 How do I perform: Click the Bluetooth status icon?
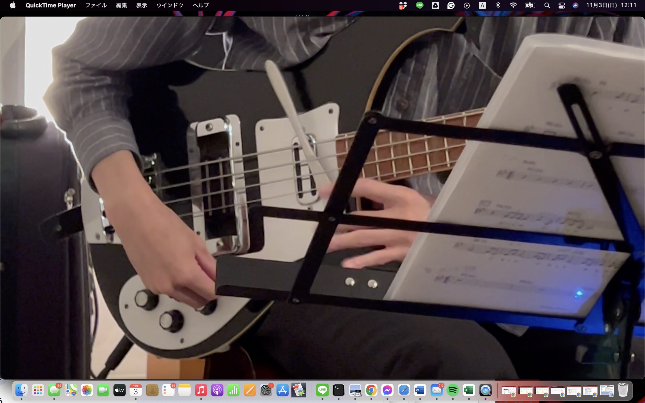tap(498, 5)
